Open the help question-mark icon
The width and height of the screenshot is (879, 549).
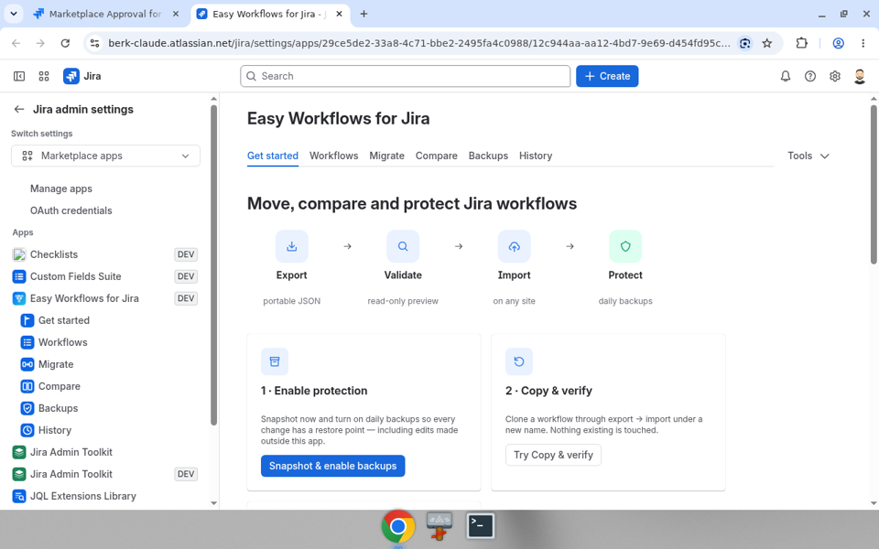[x=810, y=76]
